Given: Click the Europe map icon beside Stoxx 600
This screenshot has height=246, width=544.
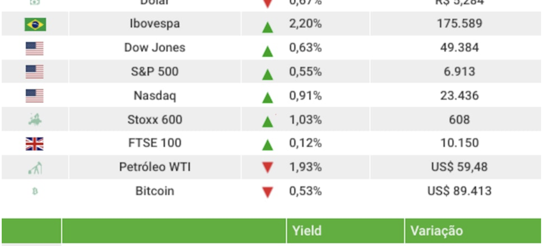Looking at the screenshot, I should (35, 120).
